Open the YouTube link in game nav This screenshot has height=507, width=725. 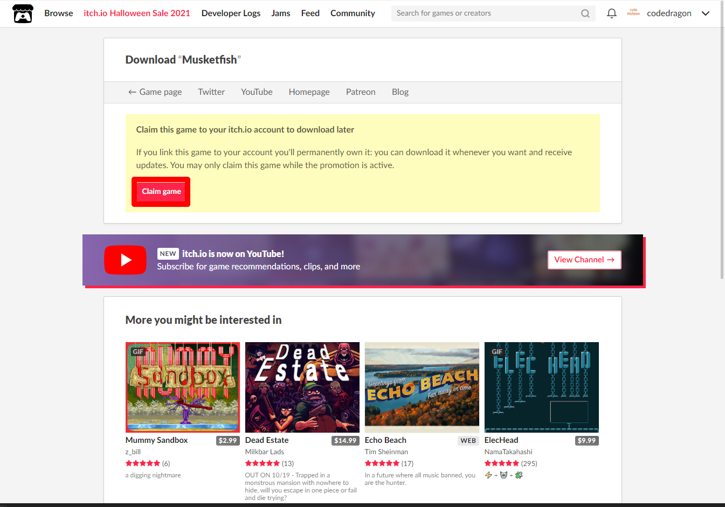pyautogui.click(x=257, y=92)
